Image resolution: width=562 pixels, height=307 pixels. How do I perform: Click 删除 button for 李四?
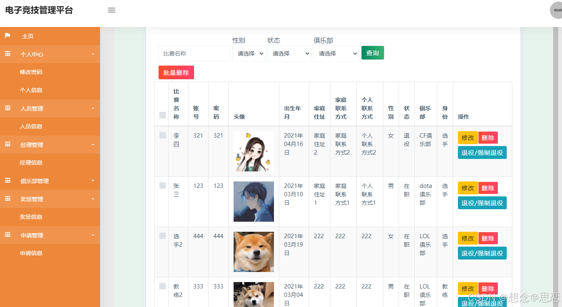point(488,138)
